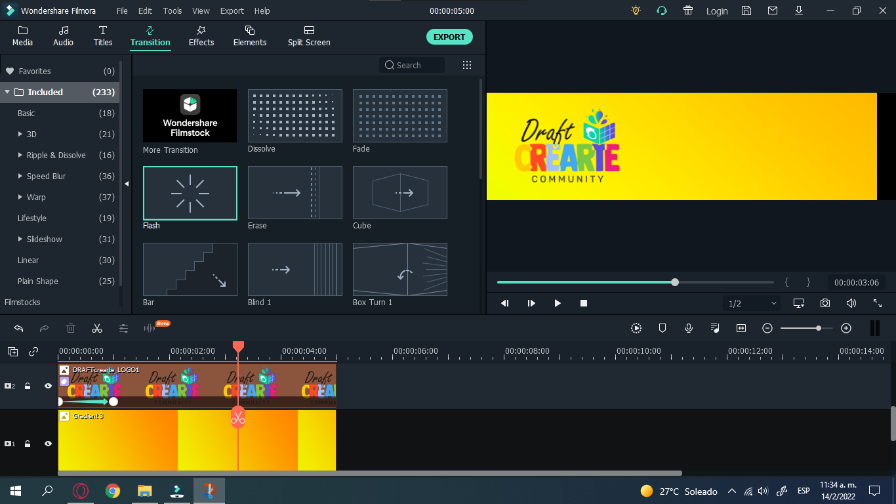Click the audio beat detection Beta icon
Viewport: 896px width, 504px height.
[x=156, y=327]
